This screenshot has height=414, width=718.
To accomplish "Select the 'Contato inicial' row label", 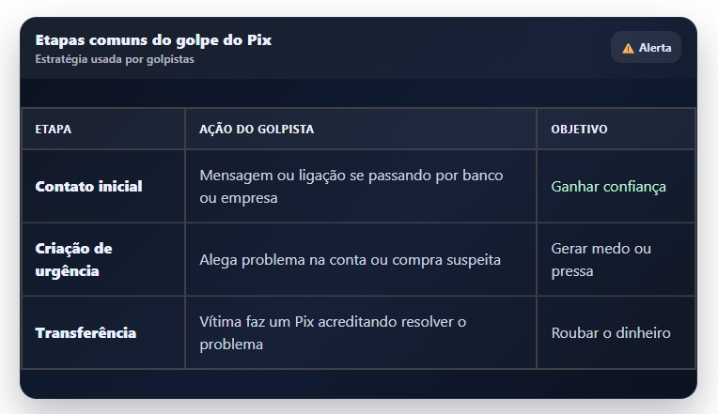I will coord(88,187).
